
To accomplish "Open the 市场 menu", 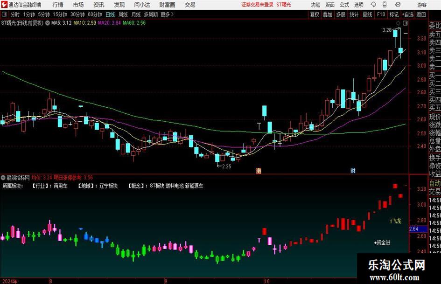I will (x=78, y=5).
